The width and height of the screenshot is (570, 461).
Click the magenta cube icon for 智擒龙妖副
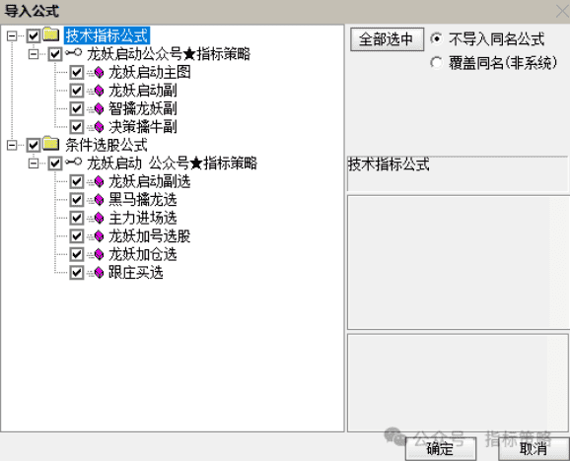(x=99, y=108)
